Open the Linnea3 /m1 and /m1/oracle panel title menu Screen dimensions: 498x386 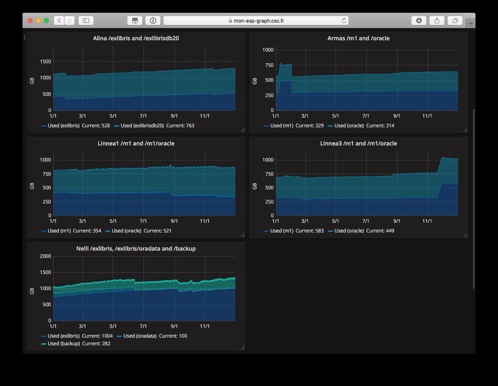click(x=358, y=143)
